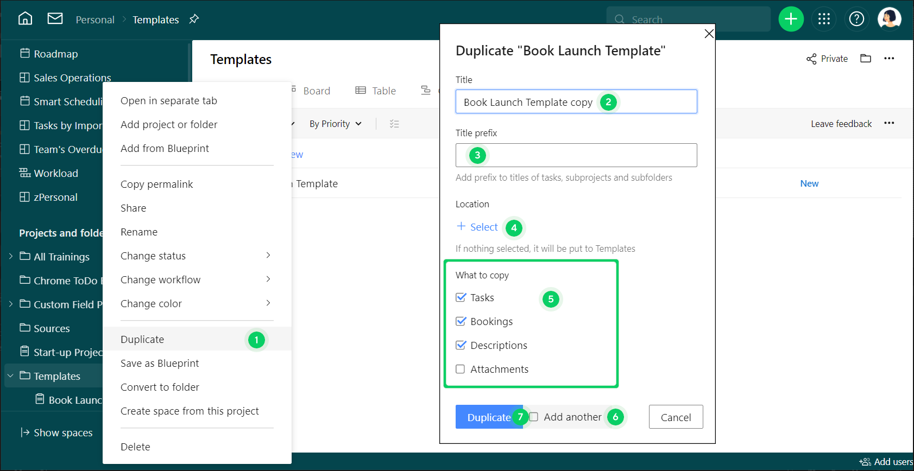Disable the Bookings checkbox
The image size is (914, 471).
pos(461,321)
